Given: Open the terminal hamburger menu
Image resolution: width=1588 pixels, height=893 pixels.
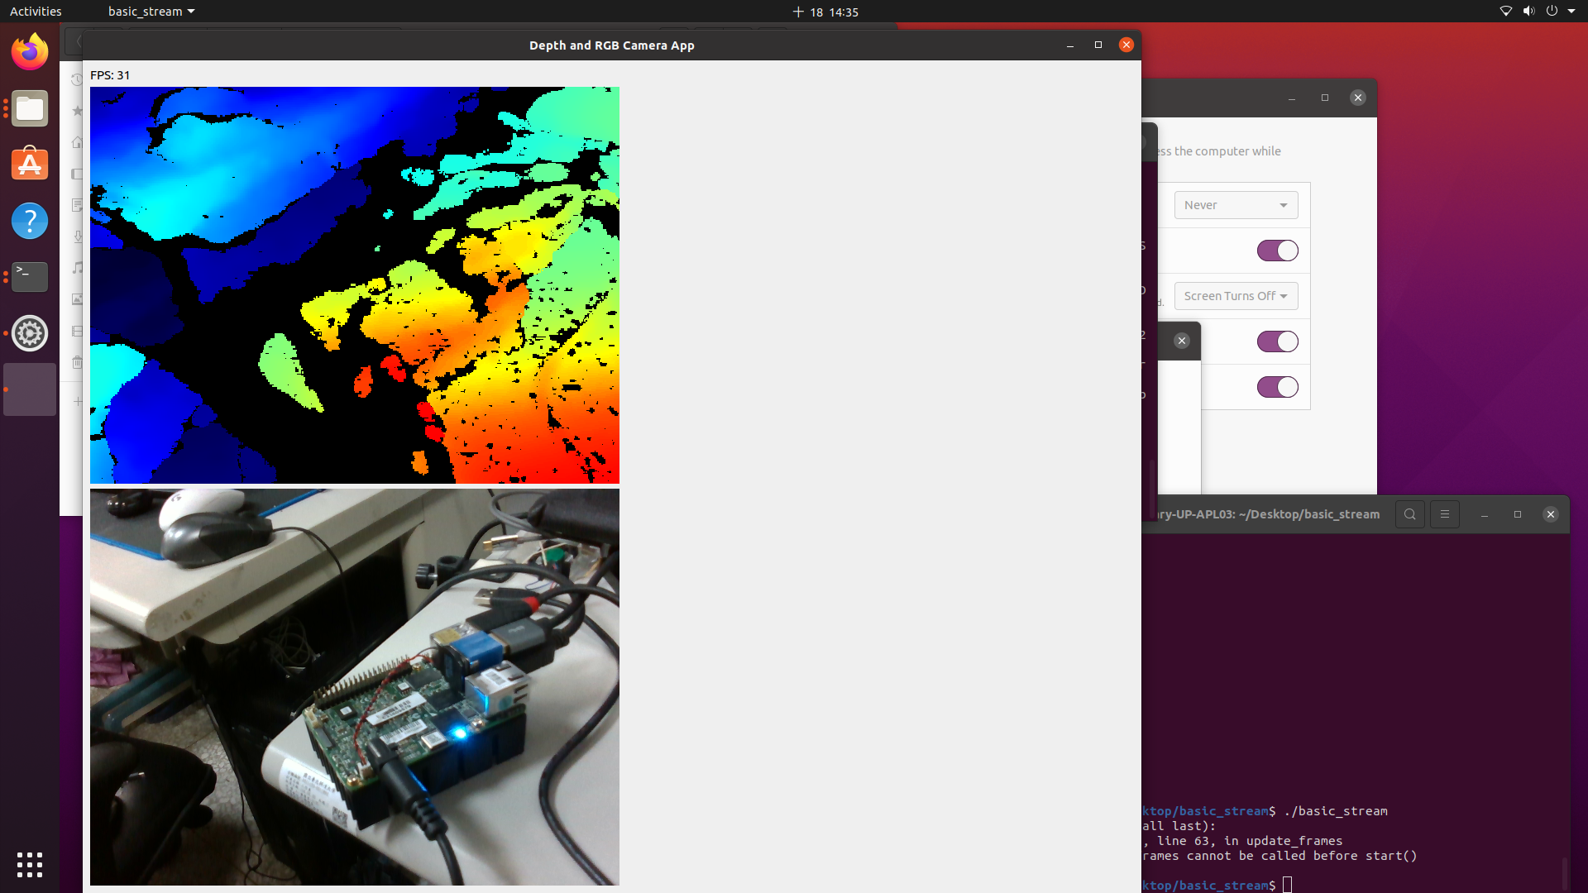Looking at the screenshot, I should pos(1445,513).
